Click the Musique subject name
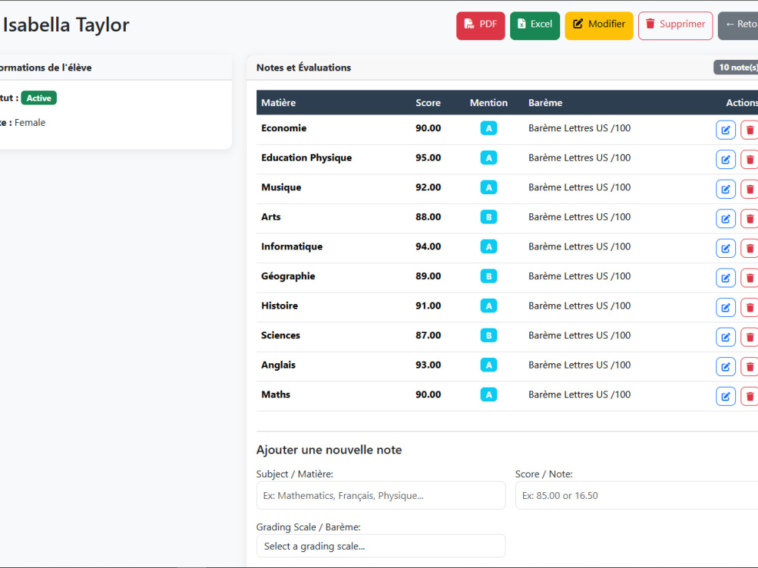 click(281, 187)
